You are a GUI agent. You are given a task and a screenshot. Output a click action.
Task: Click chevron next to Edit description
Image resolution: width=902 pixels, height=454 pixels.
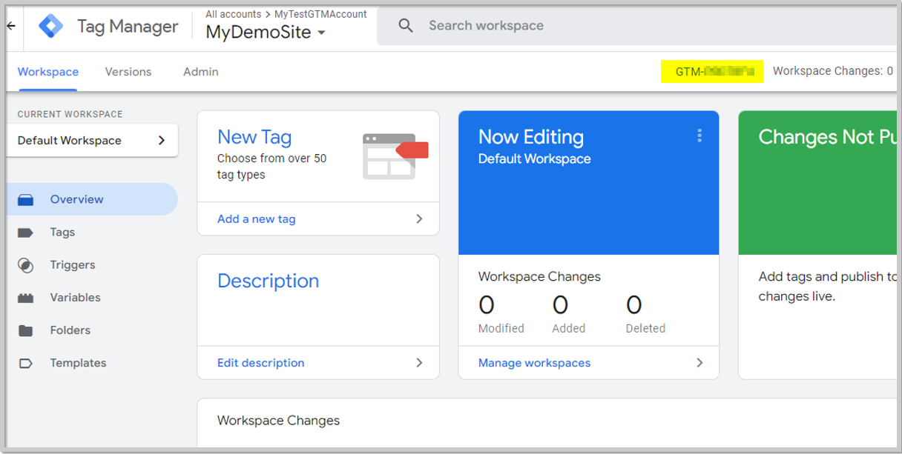(419, 363)
